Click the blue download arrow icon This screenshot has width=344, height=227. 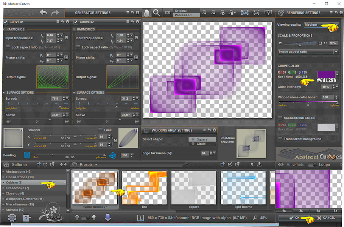(107, 217)
